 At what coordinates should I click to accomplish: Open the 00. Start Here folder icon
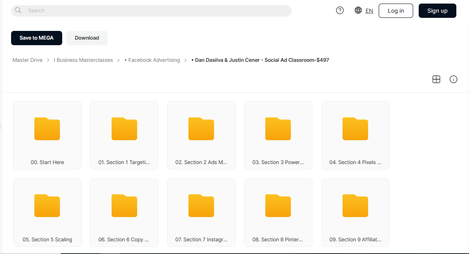coord(47,129)
